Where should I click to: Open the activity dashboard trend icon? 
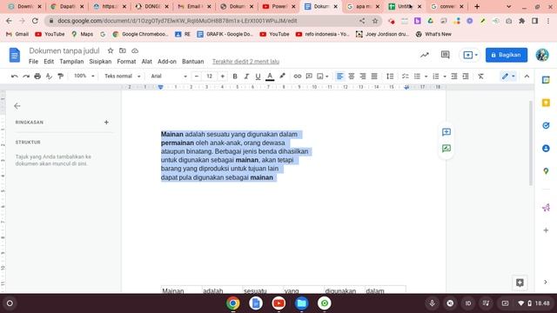pyautogui.click(x=425, y=55)
